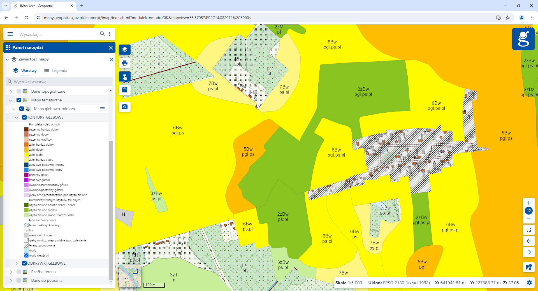Image resolution: width=538 pixels, height=291 pixels.
Task: Select the Warstwy tab
Action: (x=25, y=71)
